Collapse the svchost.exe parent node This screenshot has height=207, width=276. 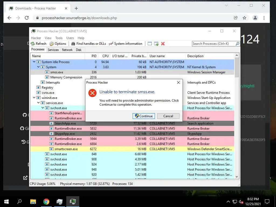pos(43,108)
